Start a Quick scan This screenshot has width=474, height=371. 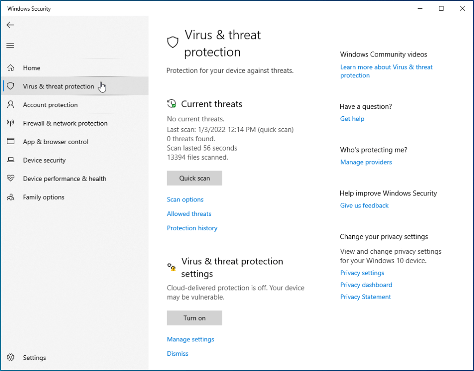point(194,178)
